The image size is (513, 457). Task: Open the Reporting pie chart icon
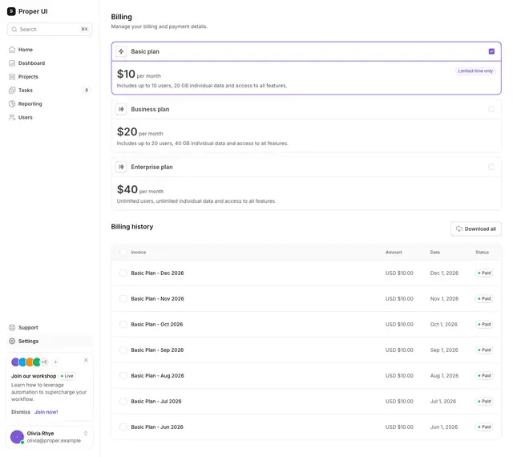point(12,103)
